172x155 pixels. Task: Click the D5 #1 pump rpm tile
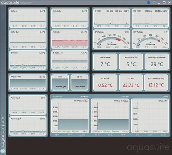pos(60,82)
